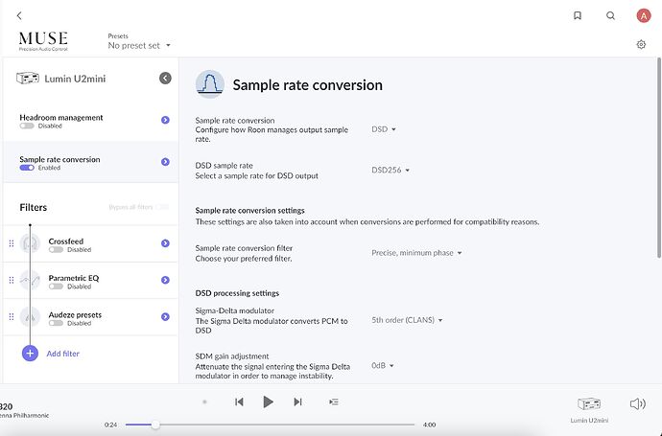Click the plus Add filter button

(30, 354)
